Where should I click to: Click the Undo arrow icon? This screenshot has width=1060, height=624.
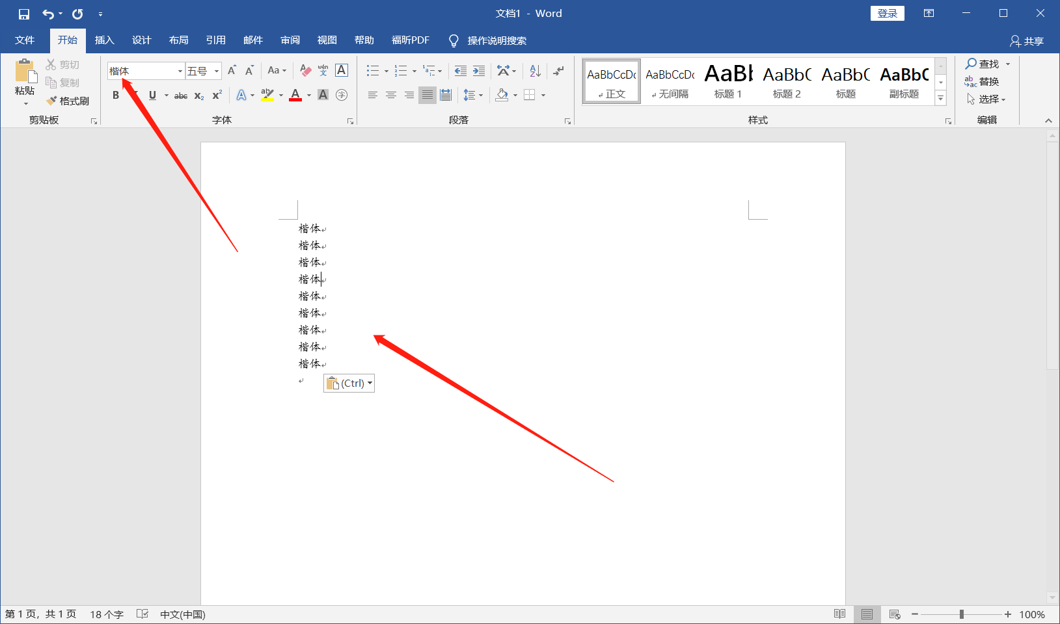(x=48, y=14)
